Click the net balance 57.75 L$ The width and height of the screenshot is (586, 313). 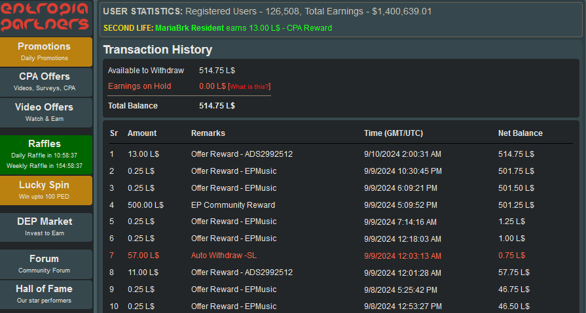(514, 272)
